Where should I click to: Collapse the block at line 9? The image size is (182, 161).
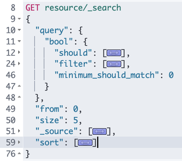click(19, 19)
